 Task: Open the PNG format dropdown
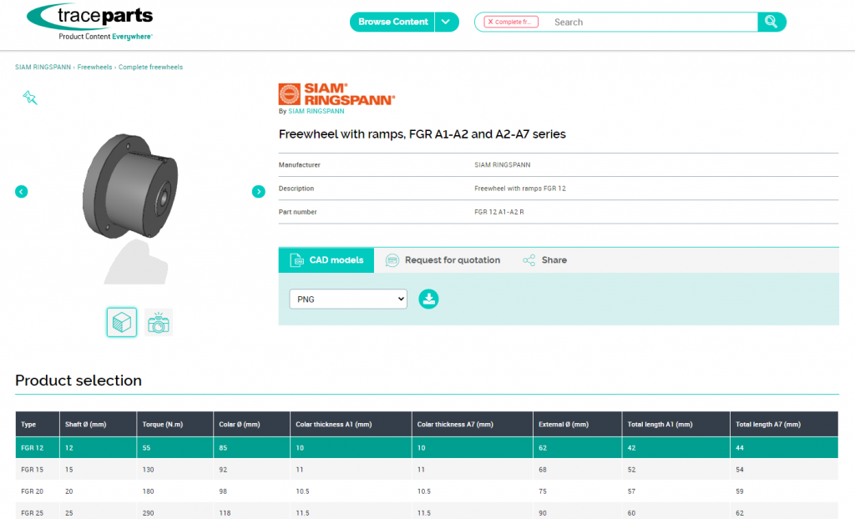348,299
